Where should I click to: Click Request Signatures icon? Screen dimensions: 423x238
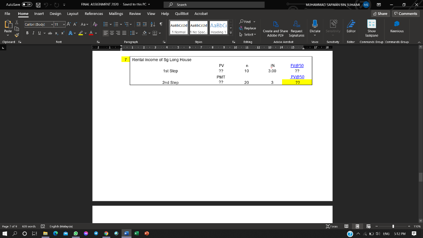click(297, 29)
